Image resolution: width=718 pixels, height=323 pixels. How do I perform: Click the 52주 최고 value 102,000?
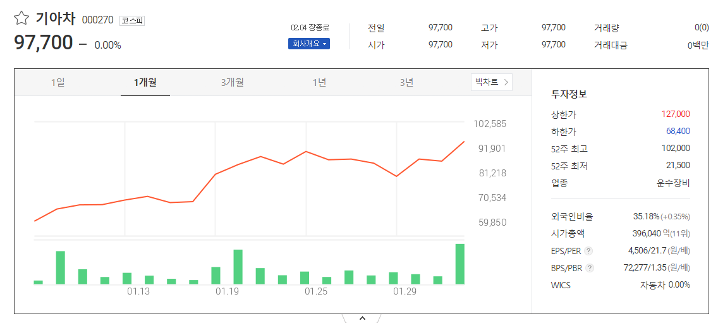[x=676, y=148]
